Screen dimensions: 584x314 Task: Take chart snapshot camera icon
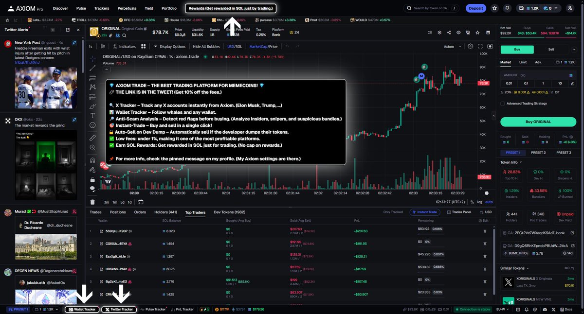pos(490,47)
